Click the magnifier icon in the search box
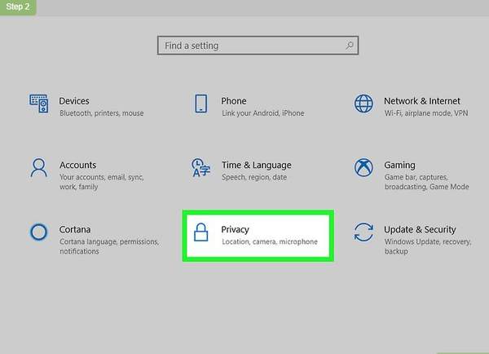This screenshot has height=354, width=489. pos(349,46)
